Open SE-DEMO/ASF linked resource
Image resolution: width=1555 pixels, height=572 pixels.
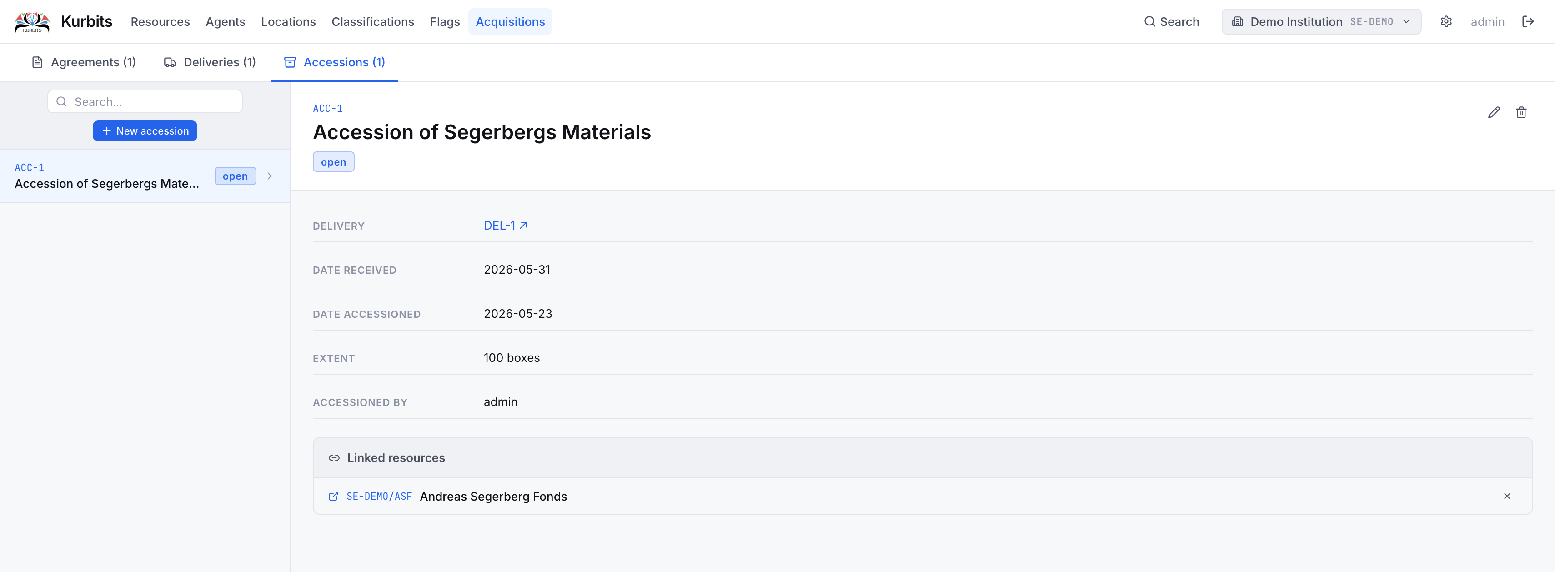click(x=379, y=496)
